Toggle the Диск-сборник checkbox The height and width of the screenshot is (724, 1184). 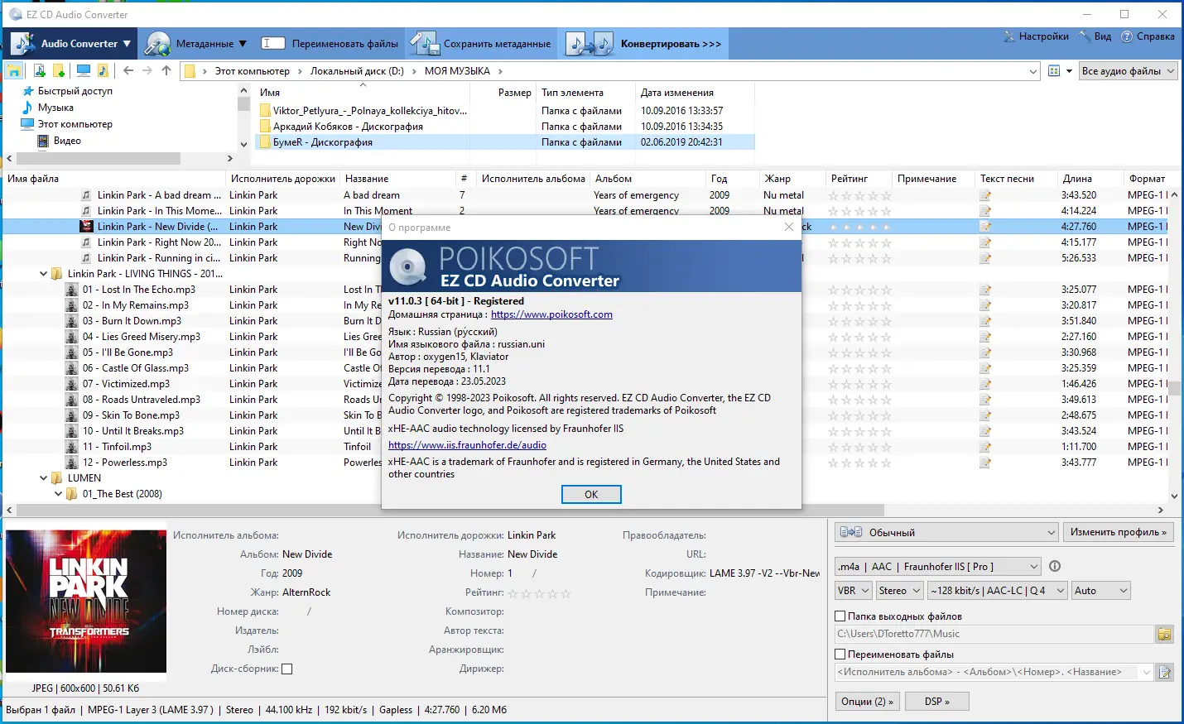[x=286, y=669]
